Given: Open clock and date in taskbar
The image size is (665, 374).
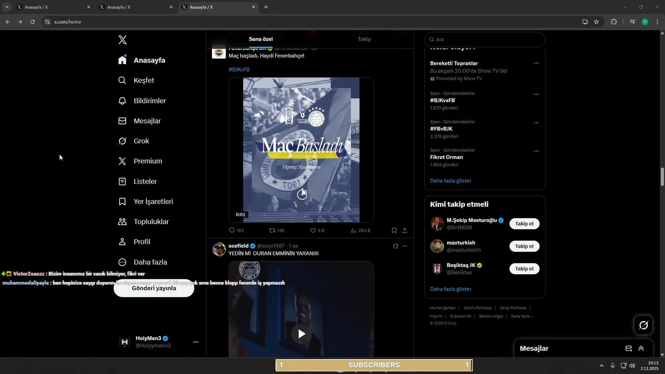Looking at the screenshot, I should (x=649, y=366).
